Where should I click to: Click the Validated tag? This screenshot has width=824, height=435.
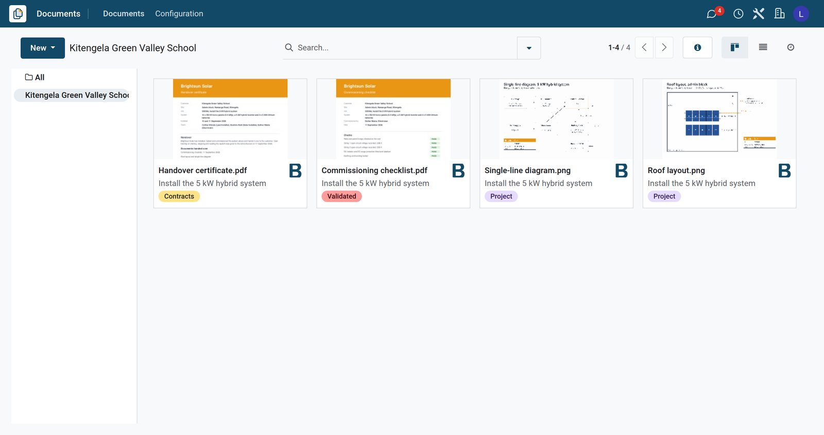click(x=342, y=196)
